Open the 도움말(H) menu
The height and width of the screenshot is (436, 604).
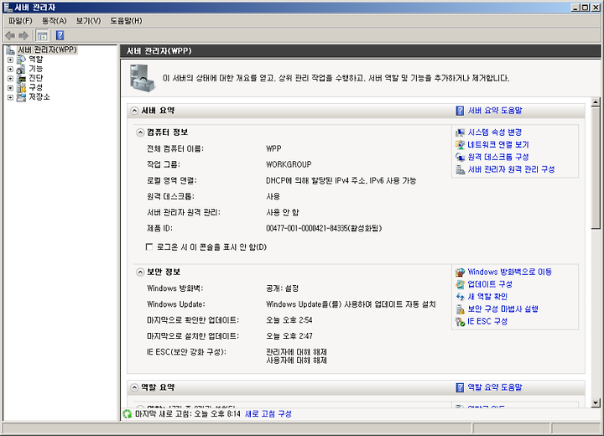click(x=126, y=21)
